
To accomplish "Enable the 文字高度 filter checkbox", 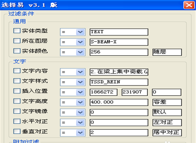I will (16, 101).
